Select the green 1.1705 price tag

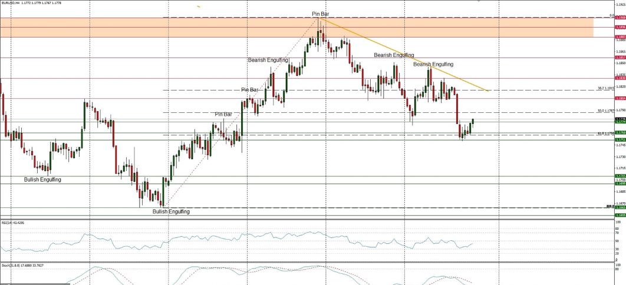click(x=620, y=176)
